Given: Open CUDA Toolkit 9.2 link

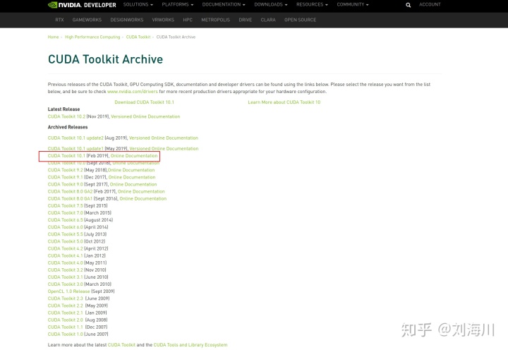Looking at the screenshot, I should pyautogui.click(x=65, y=170).
